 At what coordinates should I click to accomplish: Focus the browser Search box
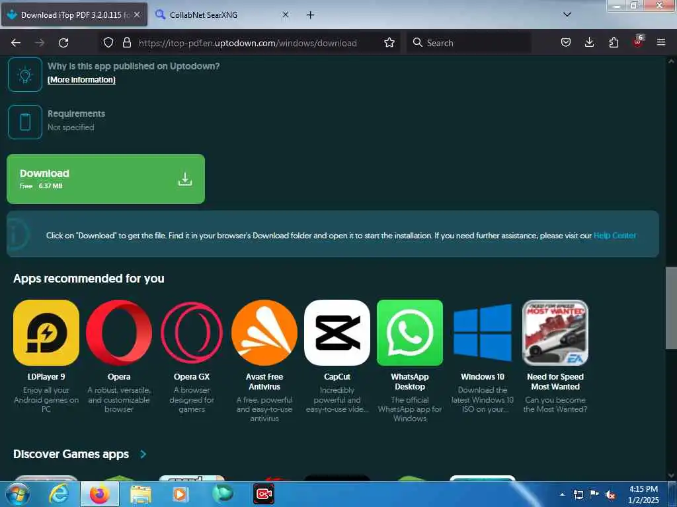[470, 43]
